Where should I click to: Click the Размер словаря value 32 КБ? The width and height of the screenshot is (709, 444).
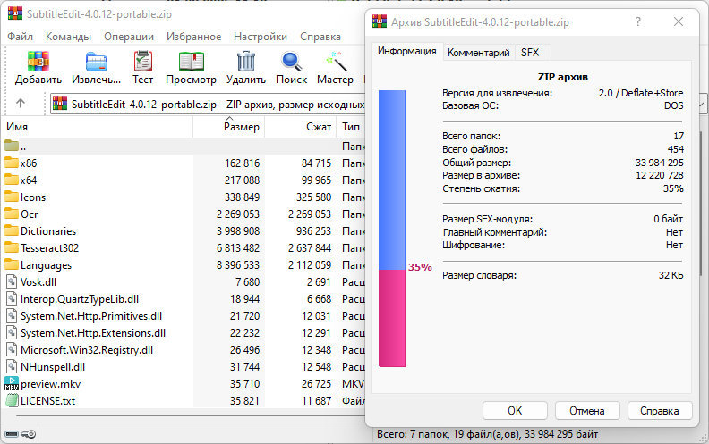[671, 275]
